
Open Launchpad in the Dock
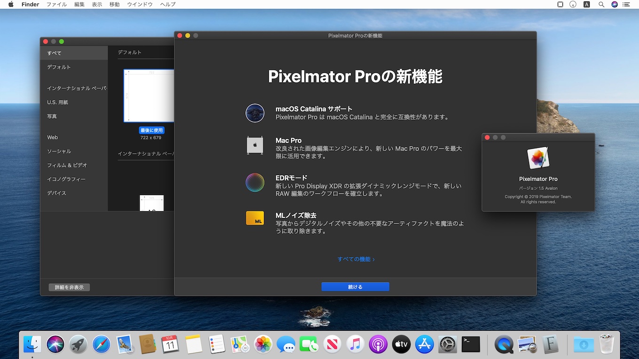pos(78,344)
